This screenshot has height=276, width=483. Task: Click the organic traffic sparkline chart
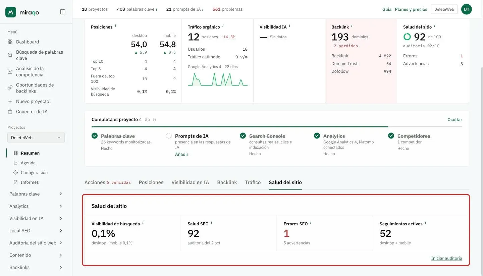[x=218, y=79]
